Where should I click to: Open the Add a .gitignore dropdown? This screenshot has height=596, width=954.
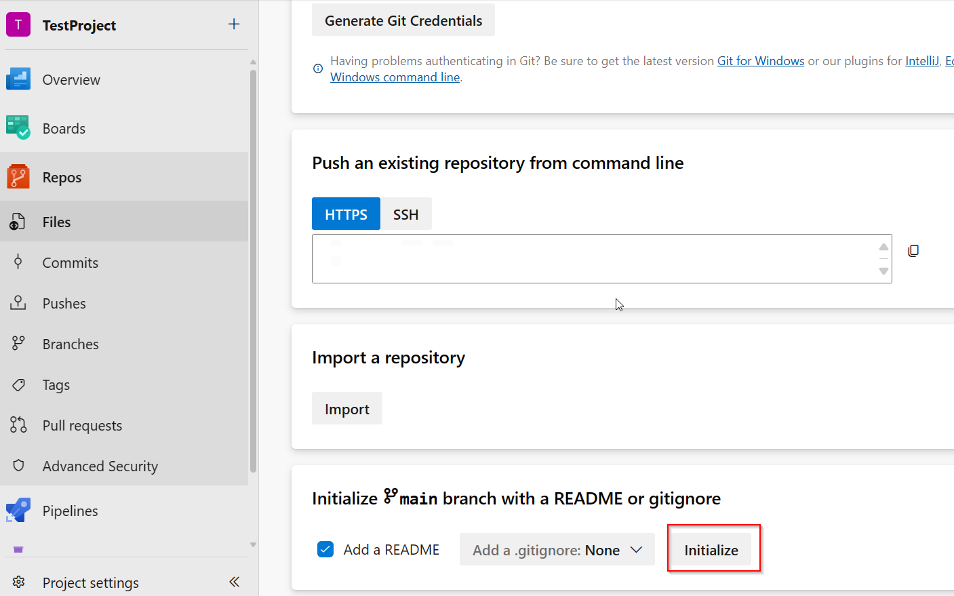(x=557, y=549)
